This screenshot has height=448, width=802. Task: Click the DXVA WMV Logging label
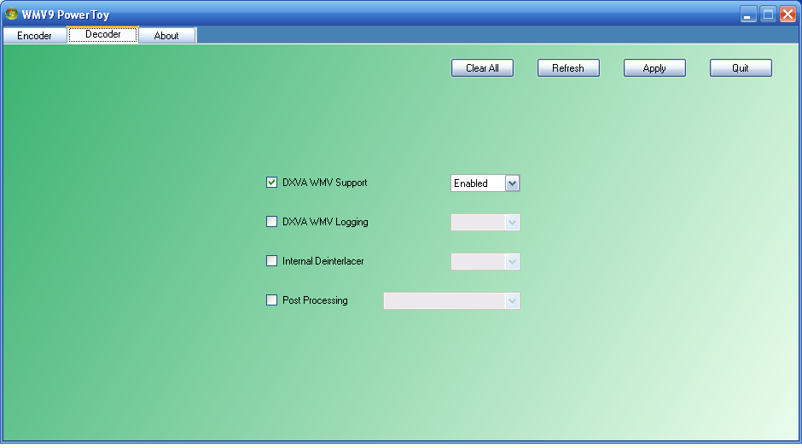(325, 222)
